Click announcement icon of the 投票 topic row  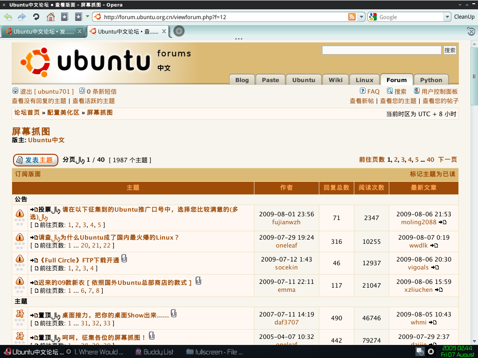20,213
